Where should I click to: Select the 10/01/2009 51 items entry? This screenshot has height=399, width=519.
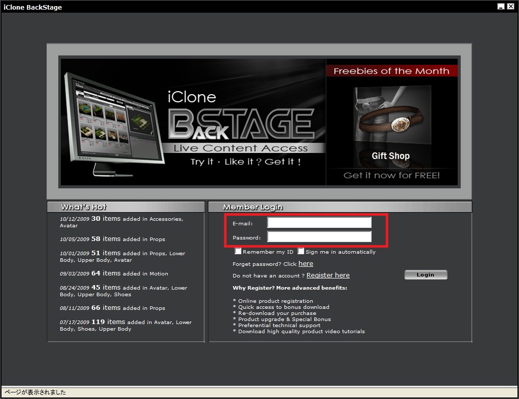(123, 256)
